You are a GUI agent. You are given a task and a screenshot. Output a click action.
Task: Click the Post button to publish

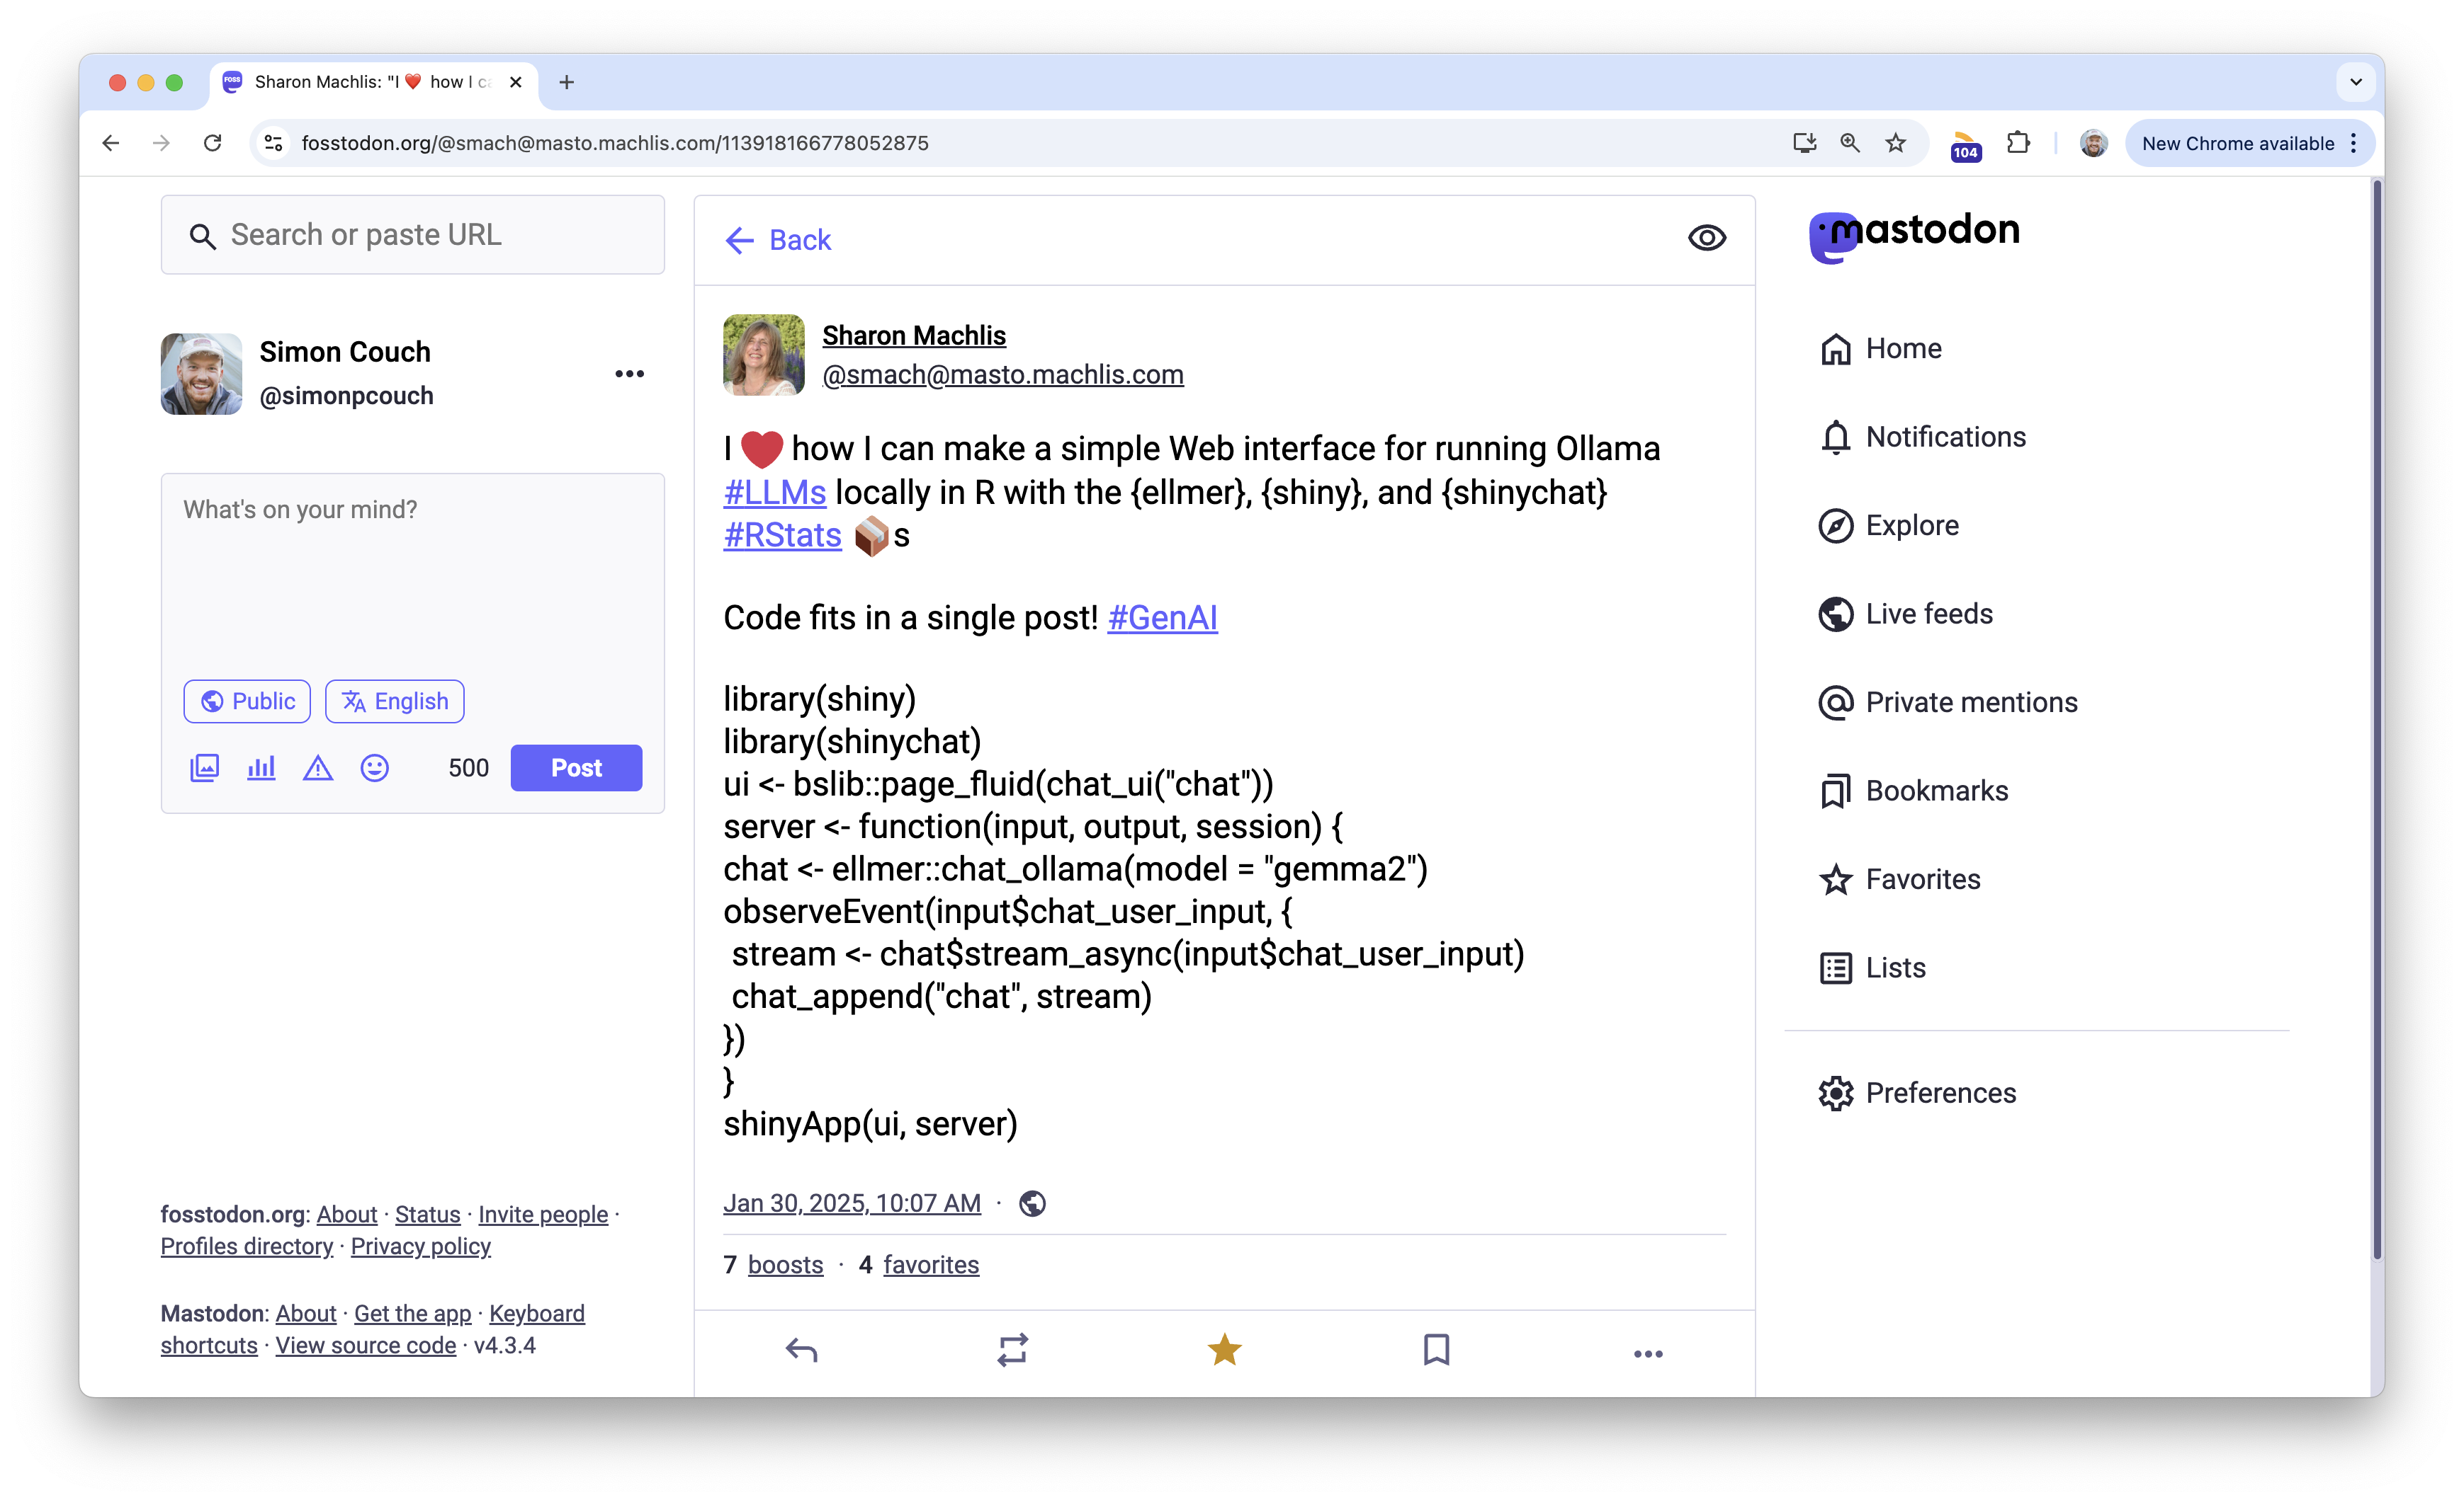tap(575, 767)
